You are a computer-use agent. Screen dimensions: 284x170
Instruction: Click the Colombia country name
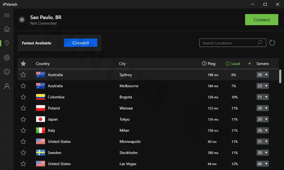[x=56, y=97]
